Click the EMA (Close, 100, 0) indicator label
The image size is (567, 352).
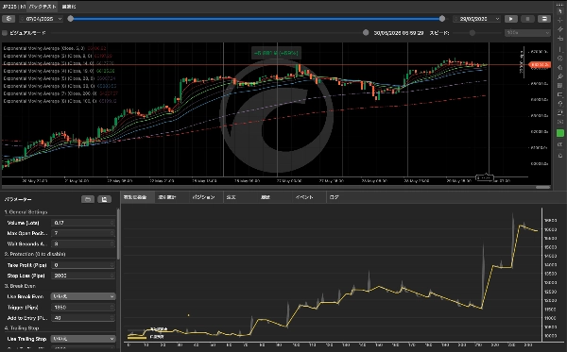click(50, 101)
